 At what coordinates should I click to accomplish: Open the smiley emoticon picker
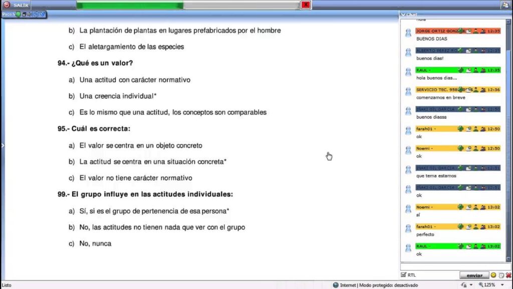pos(493,275)
